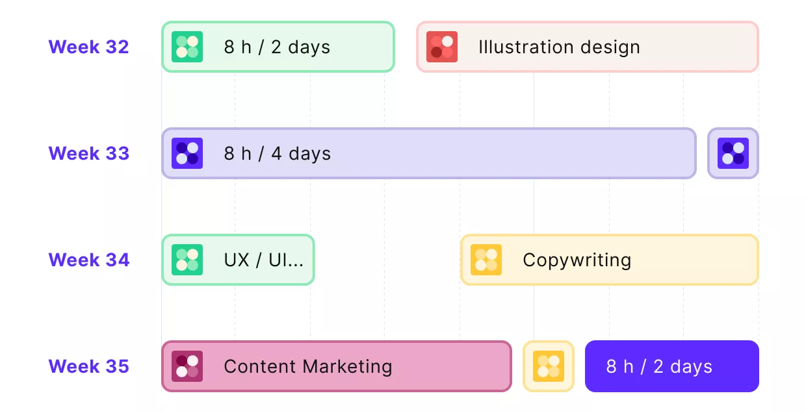Click the green icon in Week 32 task
This screenshot has height=413, width=806.
(x=187, y=47)
